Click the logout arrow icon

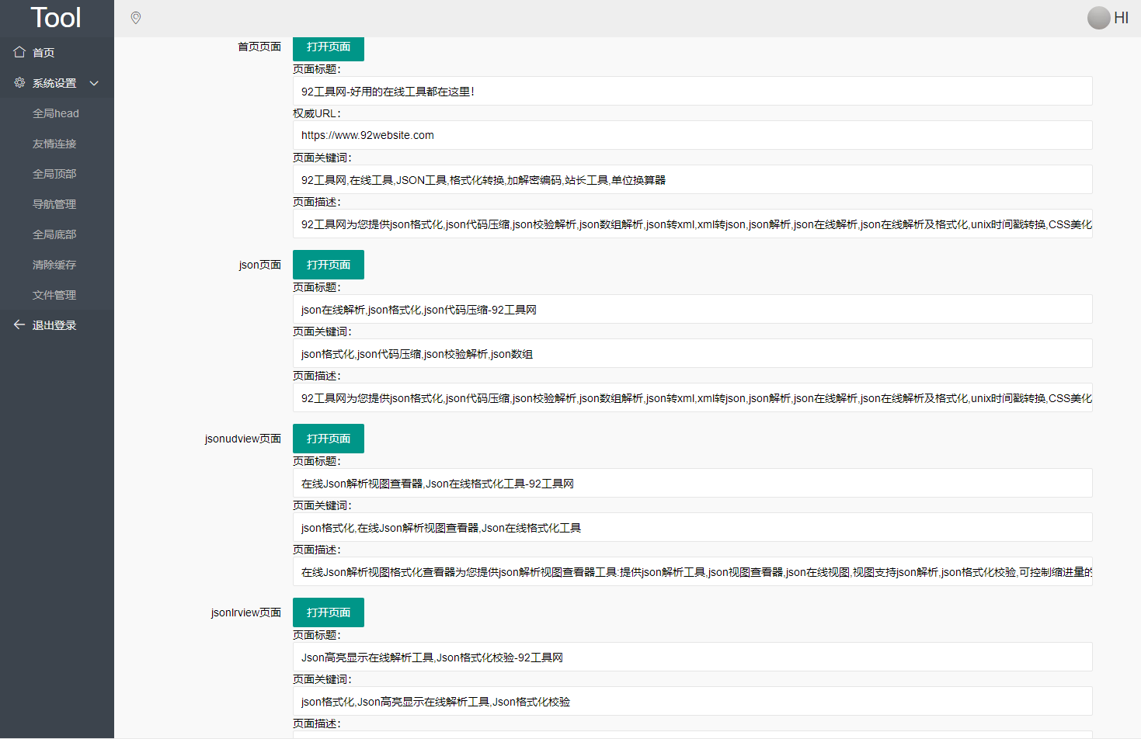tap(19, 324)
